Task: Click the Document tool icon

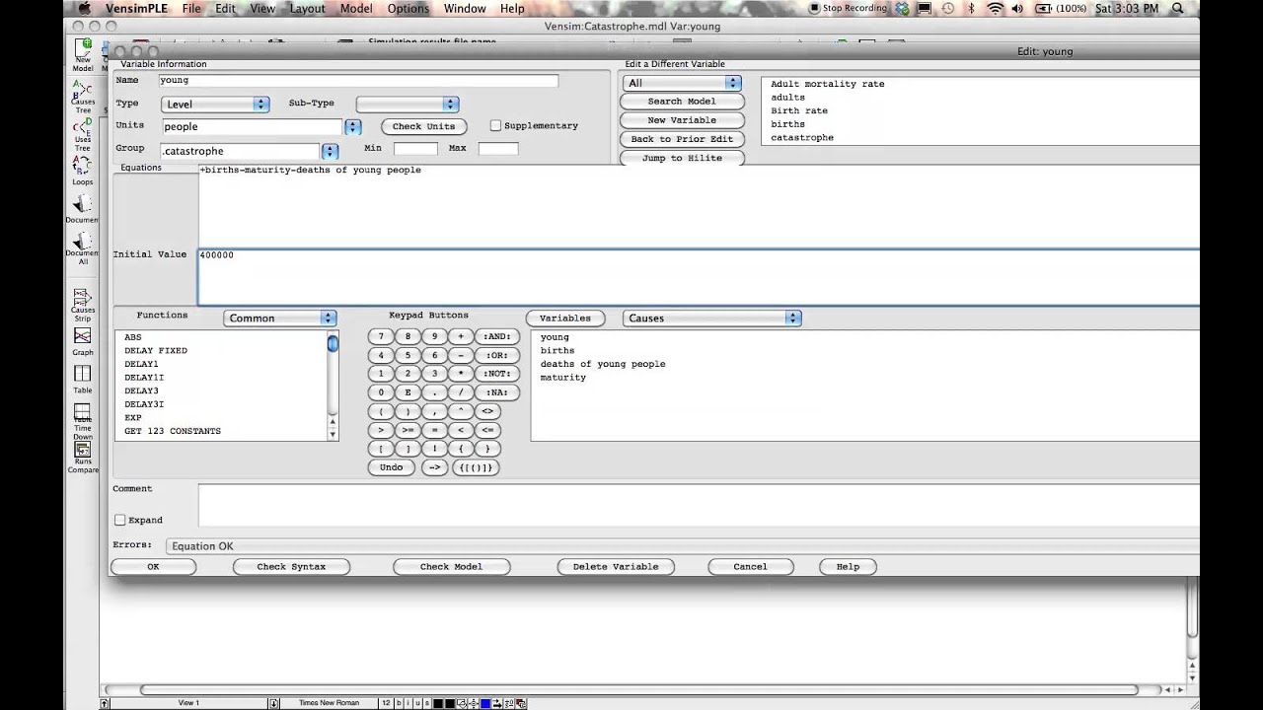Action: pos(83,209)
